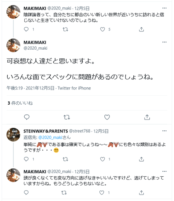Share the last MAKIMAKI tweet
Screen dimensions: 174x201
141,193
